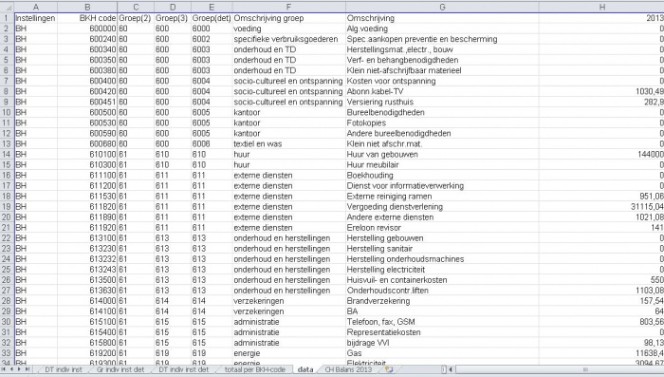Open the 'DT indiv inst' sheet tab
The height and width of the screenshot is (377, 664).
pos(64,369)
